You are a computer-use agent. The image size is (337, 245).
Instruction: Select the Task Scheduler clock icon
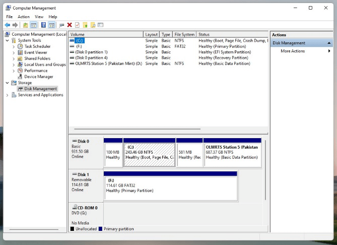point(20,46)
